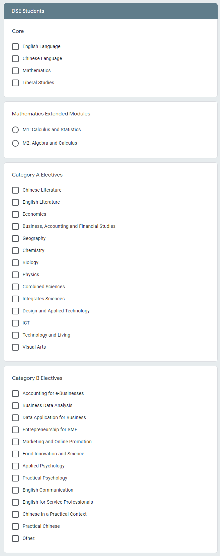Check Marketing and Online Promotion
Image resolution: width=220 pixels, height=556 pixels.
[x=15, y=442]
